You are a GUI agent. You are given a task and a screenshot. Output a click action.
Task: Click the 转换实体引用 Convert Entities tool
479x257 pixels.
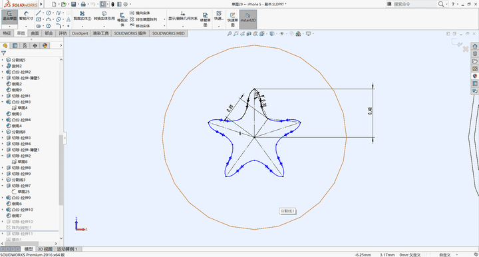tap(104, 16)
